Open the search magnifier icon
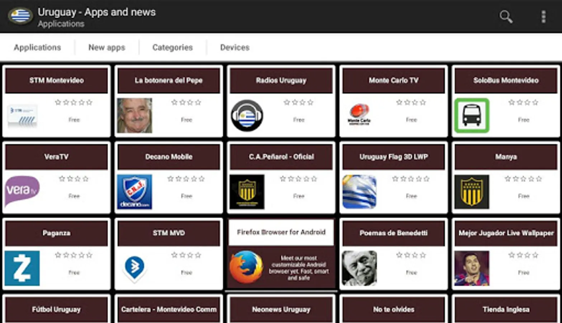Viewport: 562px width, 323px height. [506, 17]
